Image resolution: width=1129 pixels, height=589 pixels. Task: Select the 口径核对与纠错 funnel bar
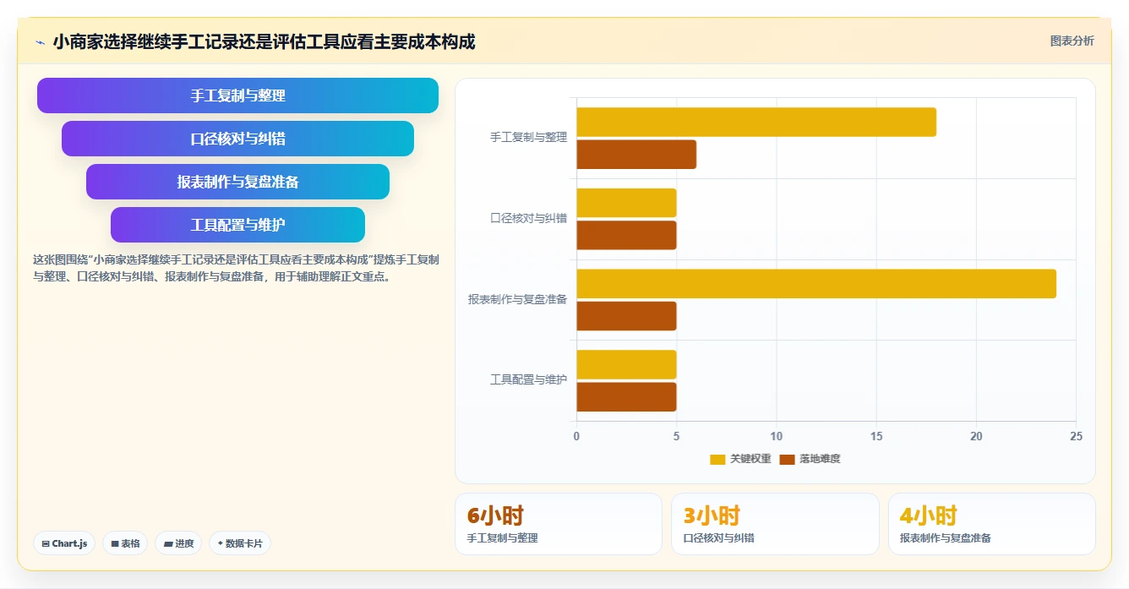[x=237, y=139]
